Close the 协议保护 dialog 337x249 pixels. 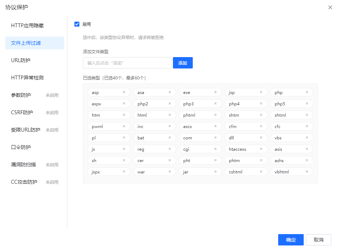tap(330, 7)
